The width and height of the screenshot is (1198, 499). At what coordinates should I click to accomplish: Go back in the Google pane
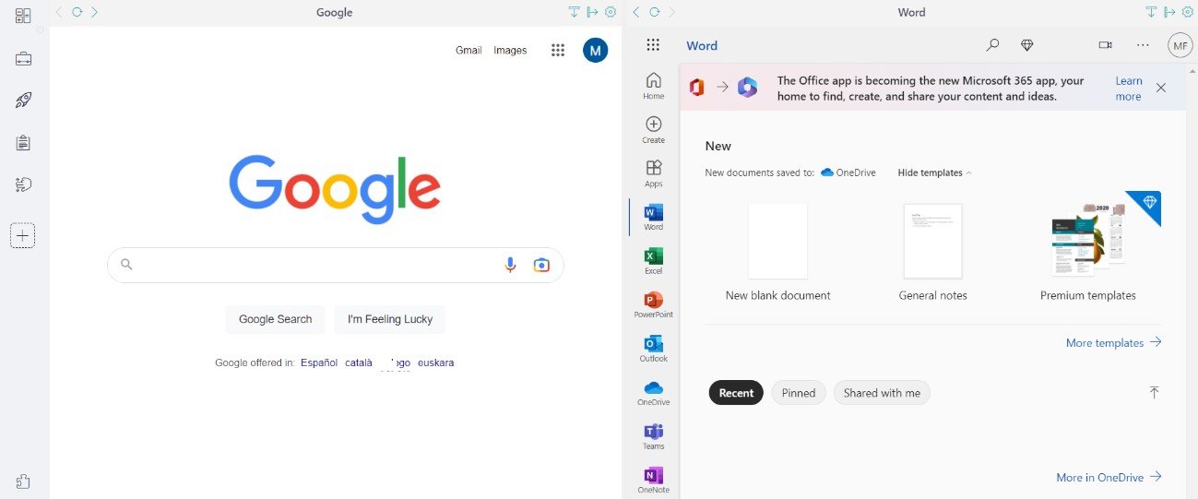(x=59, y=12)
